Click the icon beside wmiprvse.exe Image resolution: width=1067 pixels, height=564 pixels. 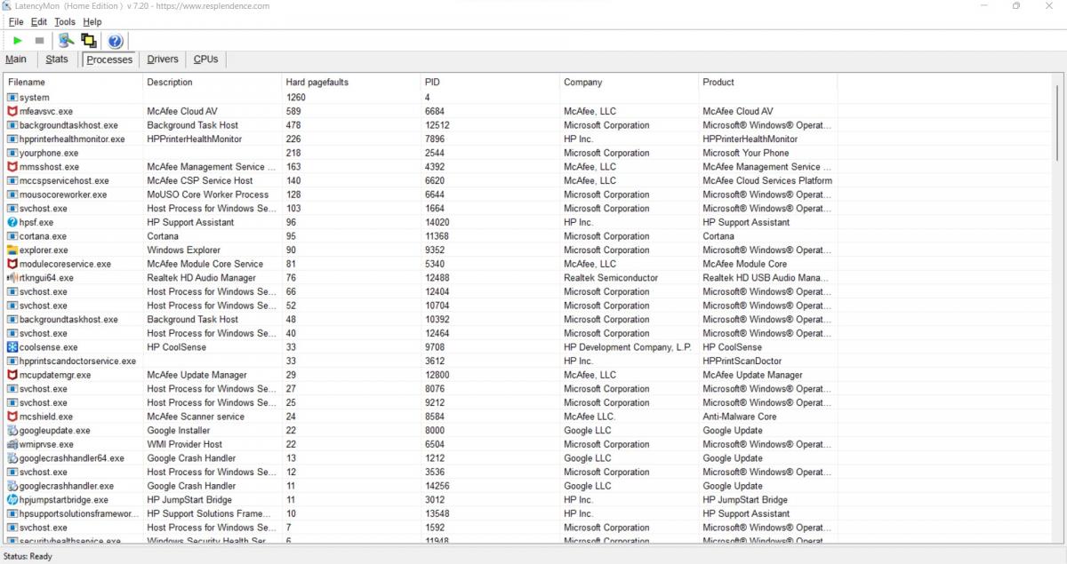[x=12, y=445]
